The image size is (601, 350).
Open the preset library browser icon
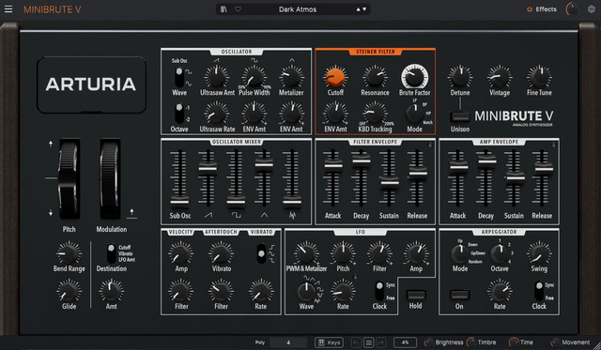pos(223,9)
